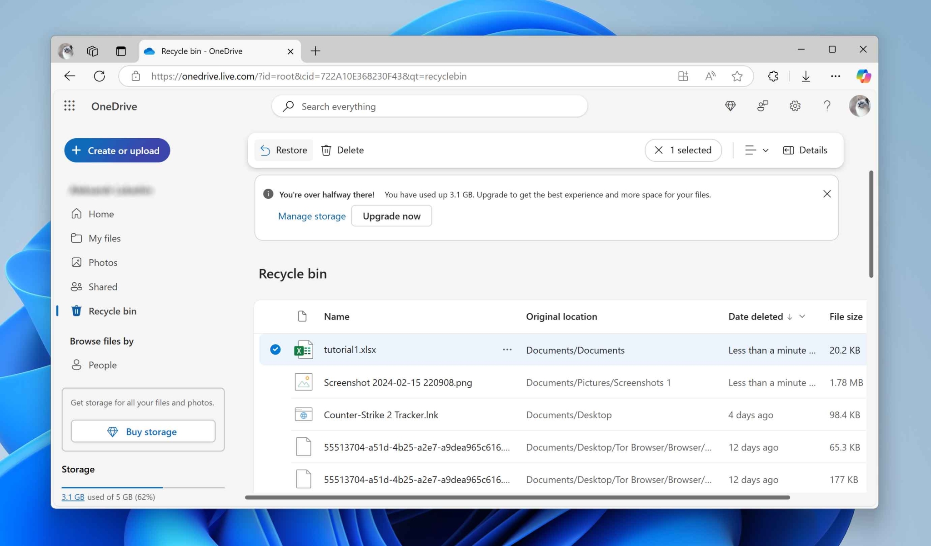The image size is (931, 546).
Task: Open the browser extensions puzzle menu
Action: point(772,76)
